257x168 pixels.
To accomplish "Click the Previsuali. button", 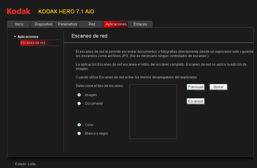I will pyautogui.click(x=196, y=87).
